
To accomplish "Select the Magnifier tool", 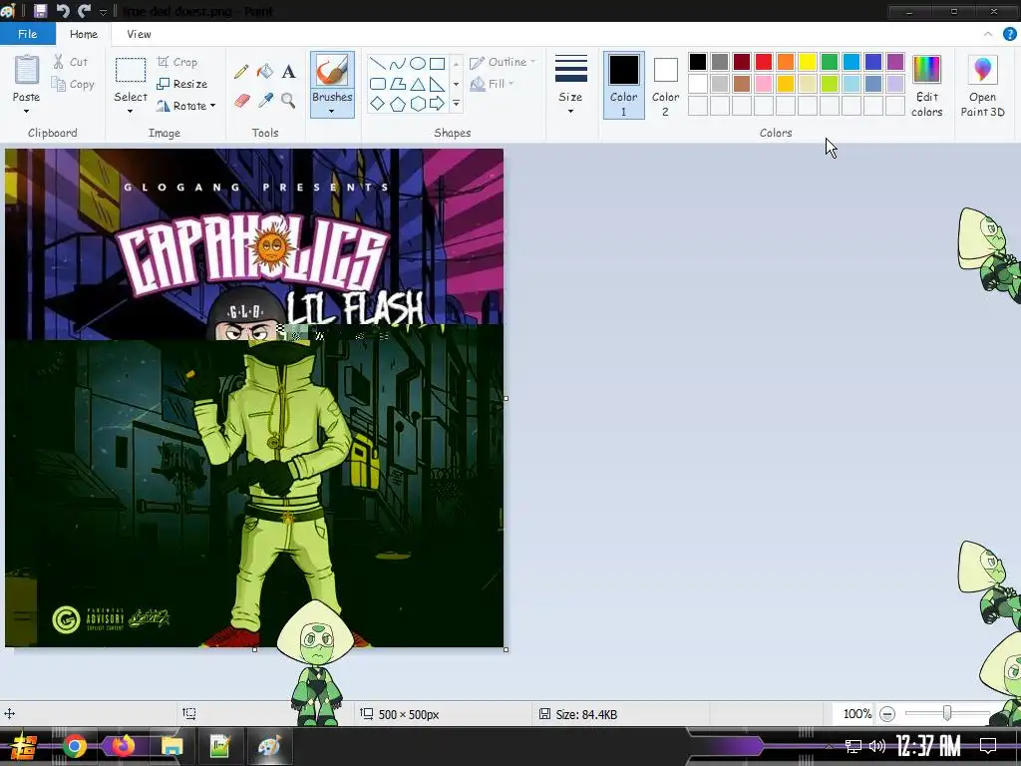I will tap(288, 101).
